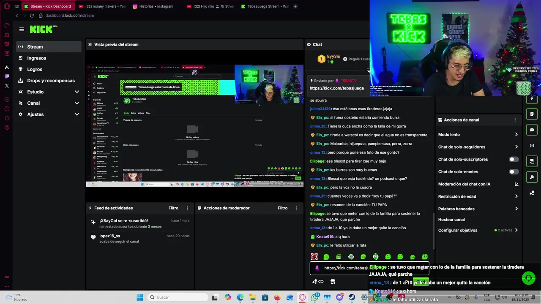The image size is (541, 304).
Task: Open the document panel in right toolbar
Action: 532,114
